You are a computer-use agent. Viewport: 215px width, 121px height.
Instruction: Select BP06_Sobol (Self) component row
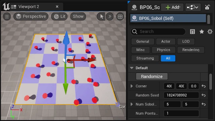click(x=168, y=18)
